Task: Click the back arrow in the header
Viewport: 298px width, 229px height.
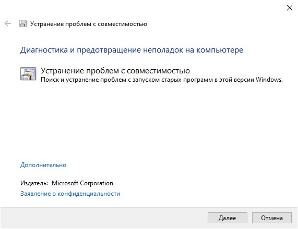Action: pyautogui.click(x=8, y=24)
